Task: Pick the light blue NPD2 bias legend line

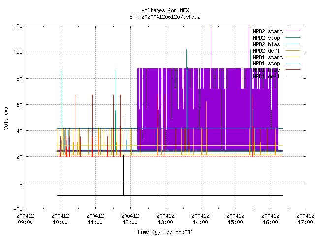Action: click(x=293, y=44)
